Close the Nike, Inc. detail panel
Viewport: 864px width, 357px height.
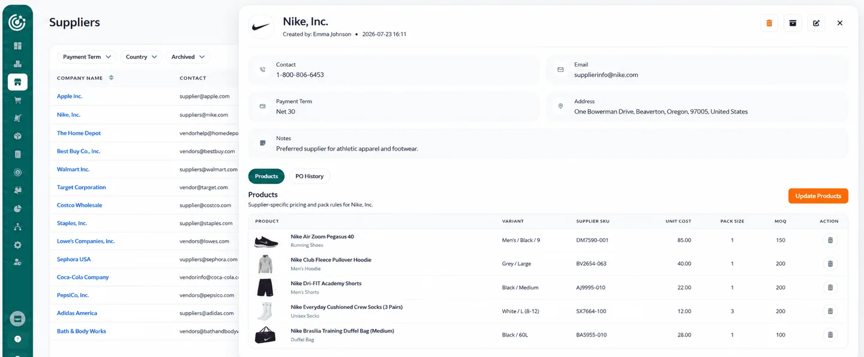pyautogui.click(x=839, y=23)
